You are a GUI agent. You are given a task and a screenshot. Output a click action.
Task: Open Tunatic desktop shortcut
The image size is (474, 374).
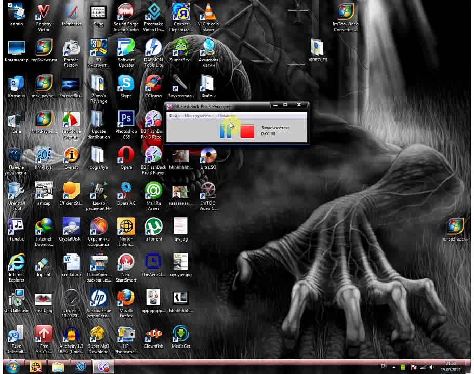(x=16, y=230)
